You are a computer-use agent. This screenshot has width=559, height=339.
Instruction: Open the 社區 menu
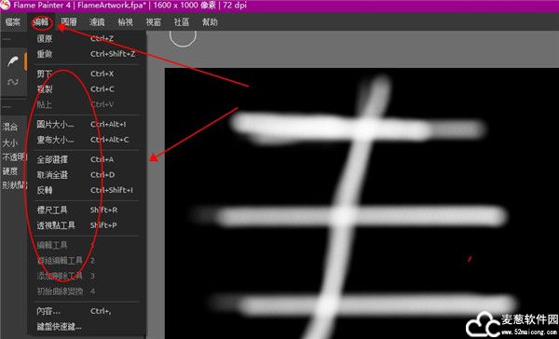click(x=182, y=22)
